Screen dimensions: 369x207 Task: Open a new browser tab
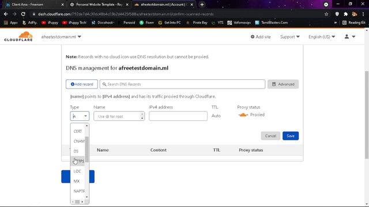point(202,5)
